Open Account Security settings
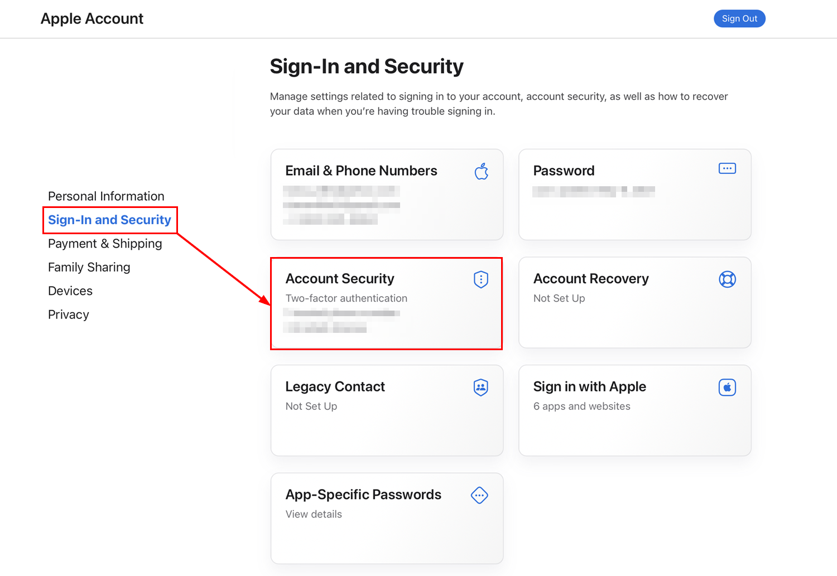 386,303
